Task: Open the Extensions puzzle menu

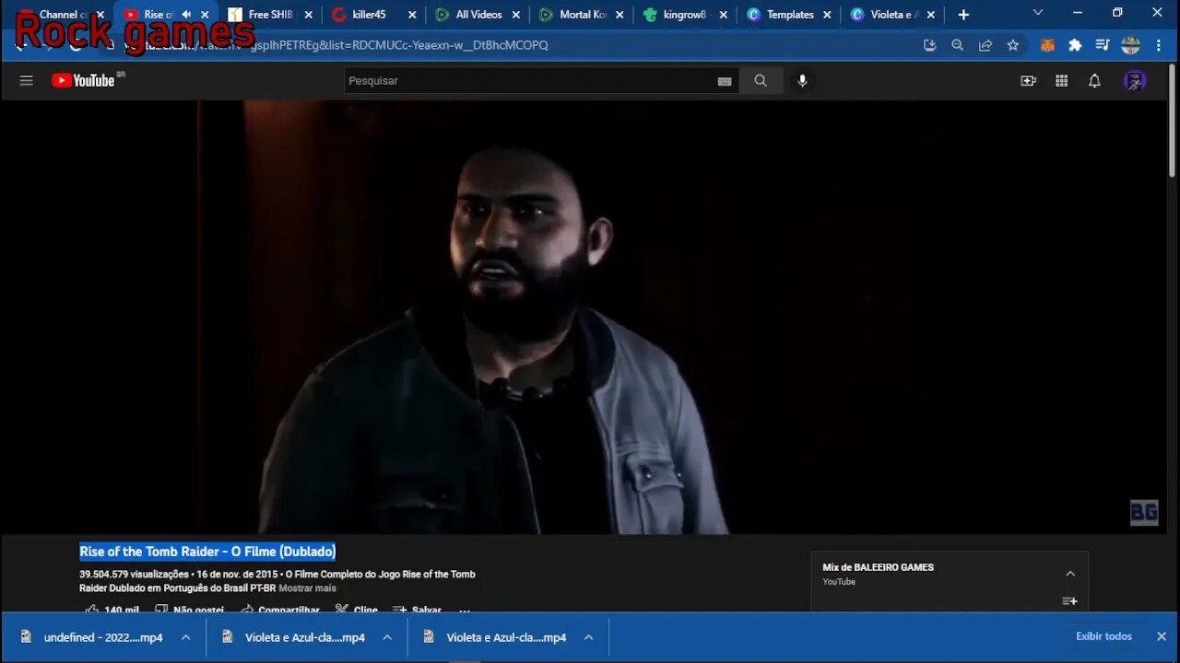Action: click(1075, 45)
